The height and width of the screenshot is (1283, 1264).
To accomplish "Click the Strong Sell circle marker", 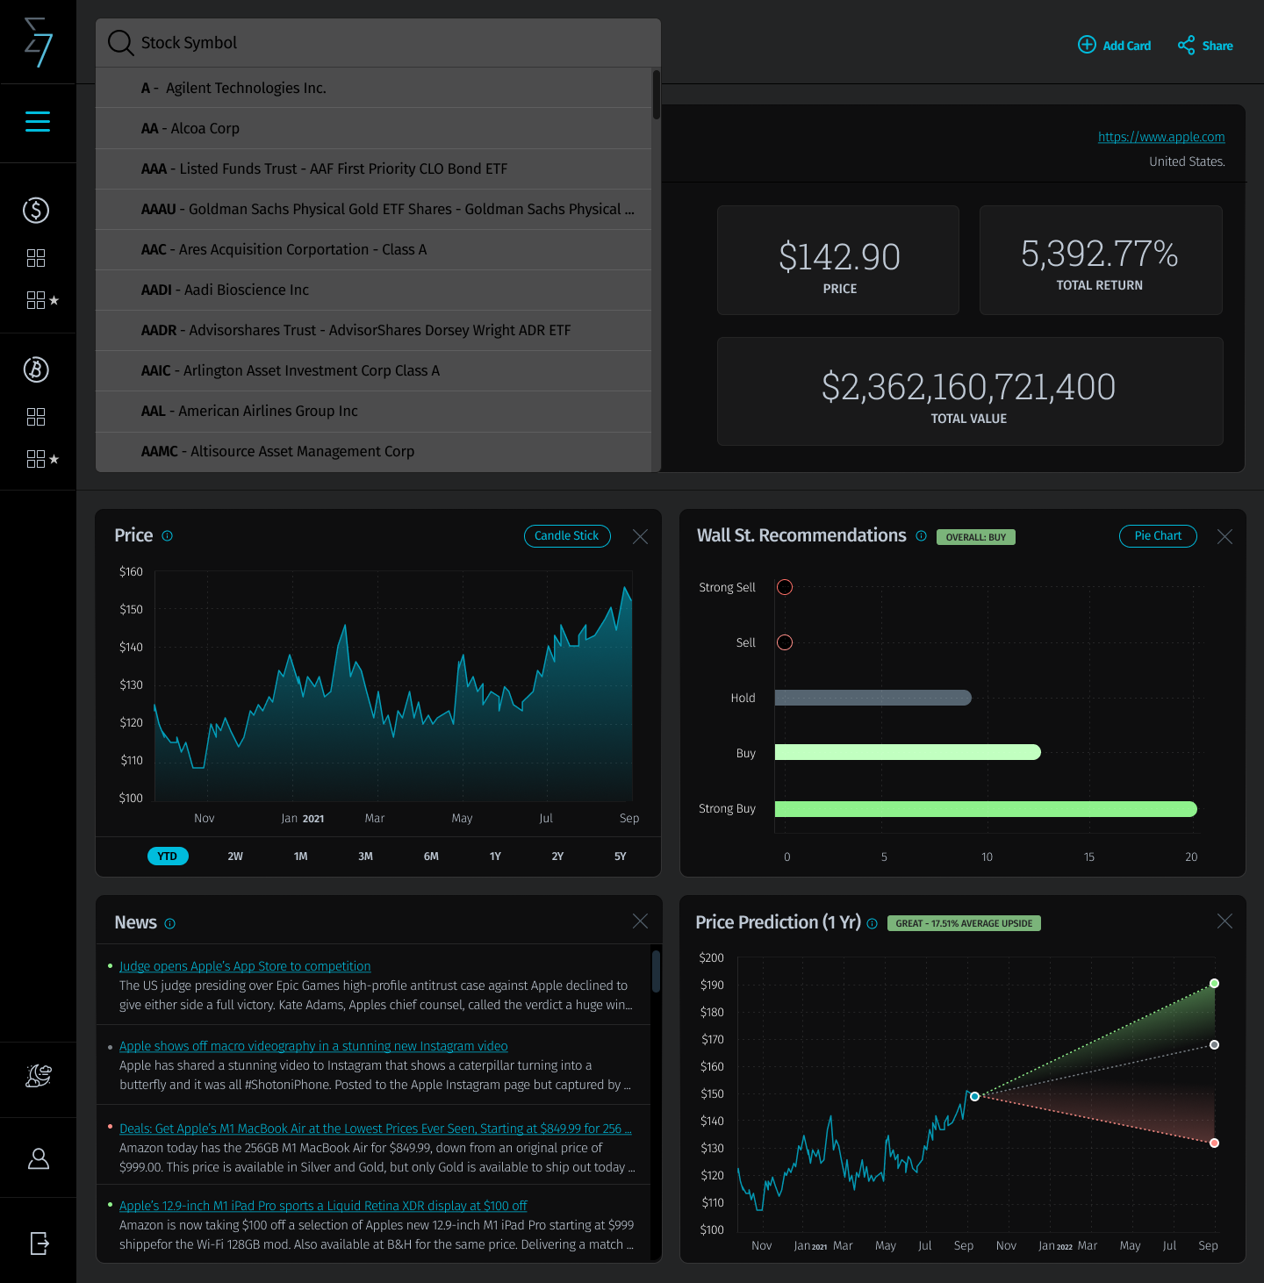I will pyautogui.click(x=785, y=587).
